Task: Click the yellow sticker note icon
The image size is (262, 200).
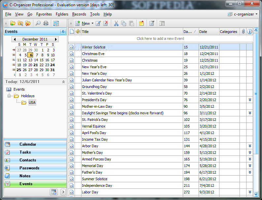Action: (141, 23)
